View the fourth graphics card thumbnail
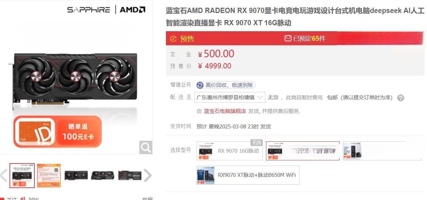 pyautogui.click(x=102, y=175)
